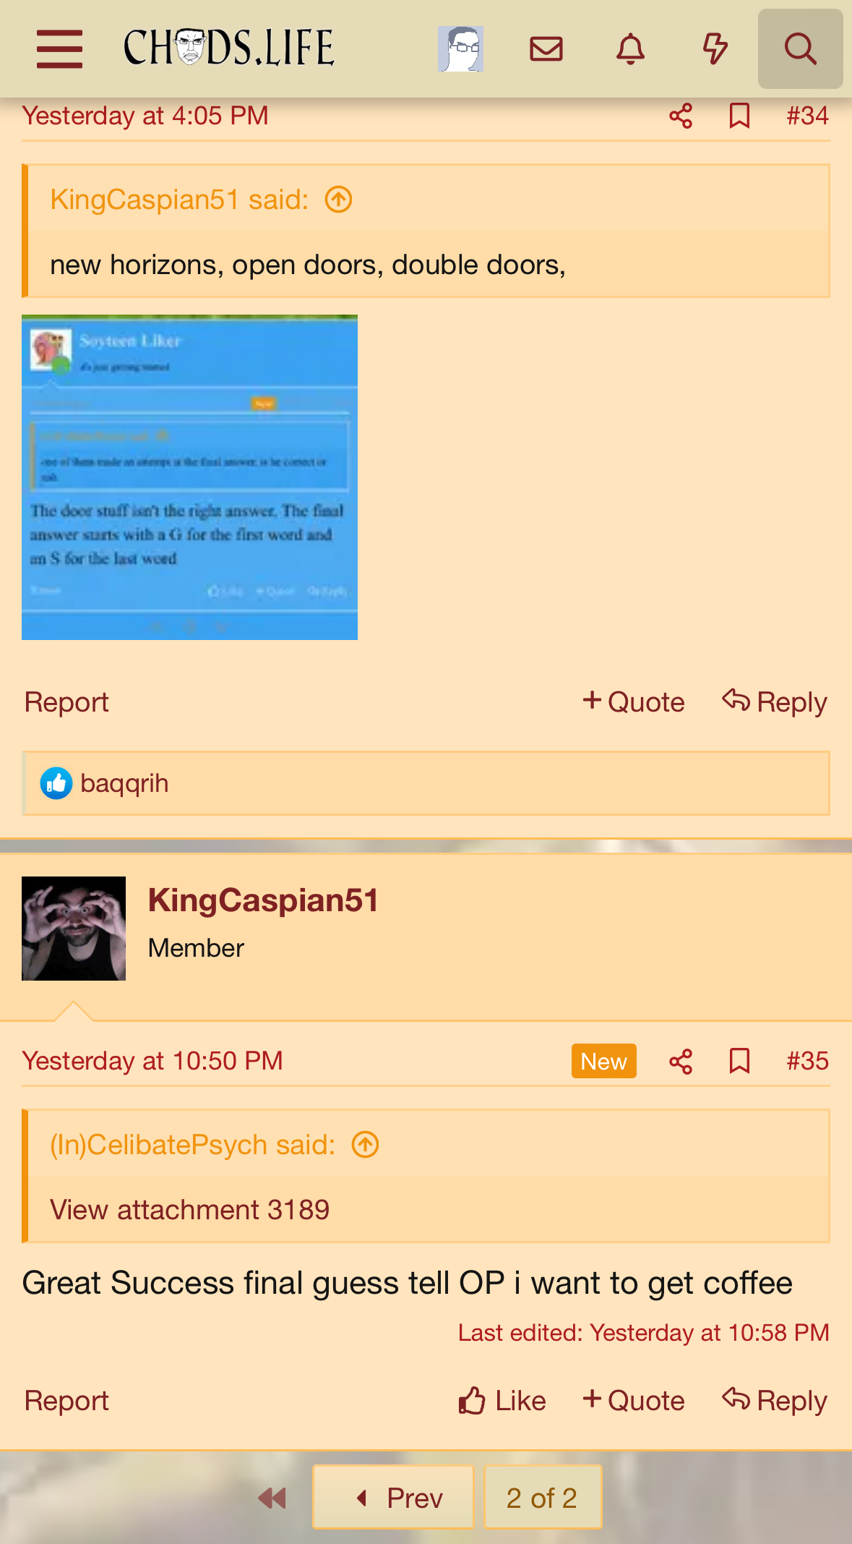Open KingCaspian51's profile name link
Viewport: 852px width, 1544px height.
(x=263, y=900)
